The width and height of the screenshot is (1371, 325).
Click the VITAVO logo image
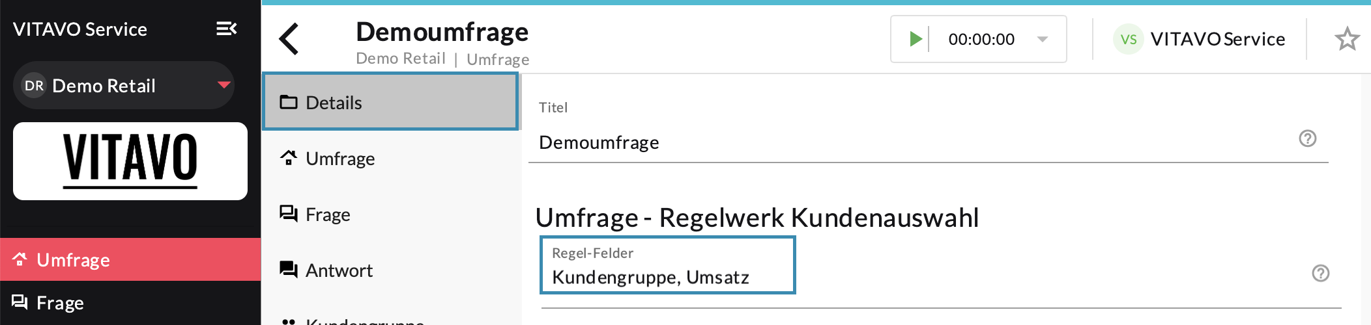(x=130, y=161)
